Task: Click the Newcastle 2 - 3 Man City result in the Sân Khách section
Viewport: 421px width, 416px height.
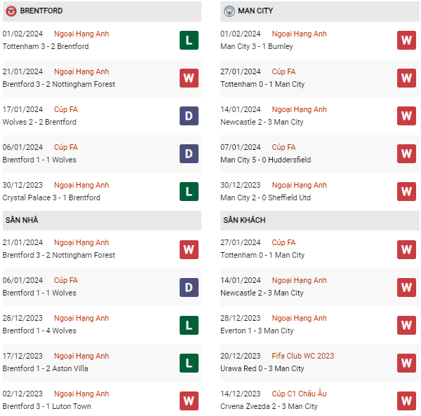Action: [262, 293]
